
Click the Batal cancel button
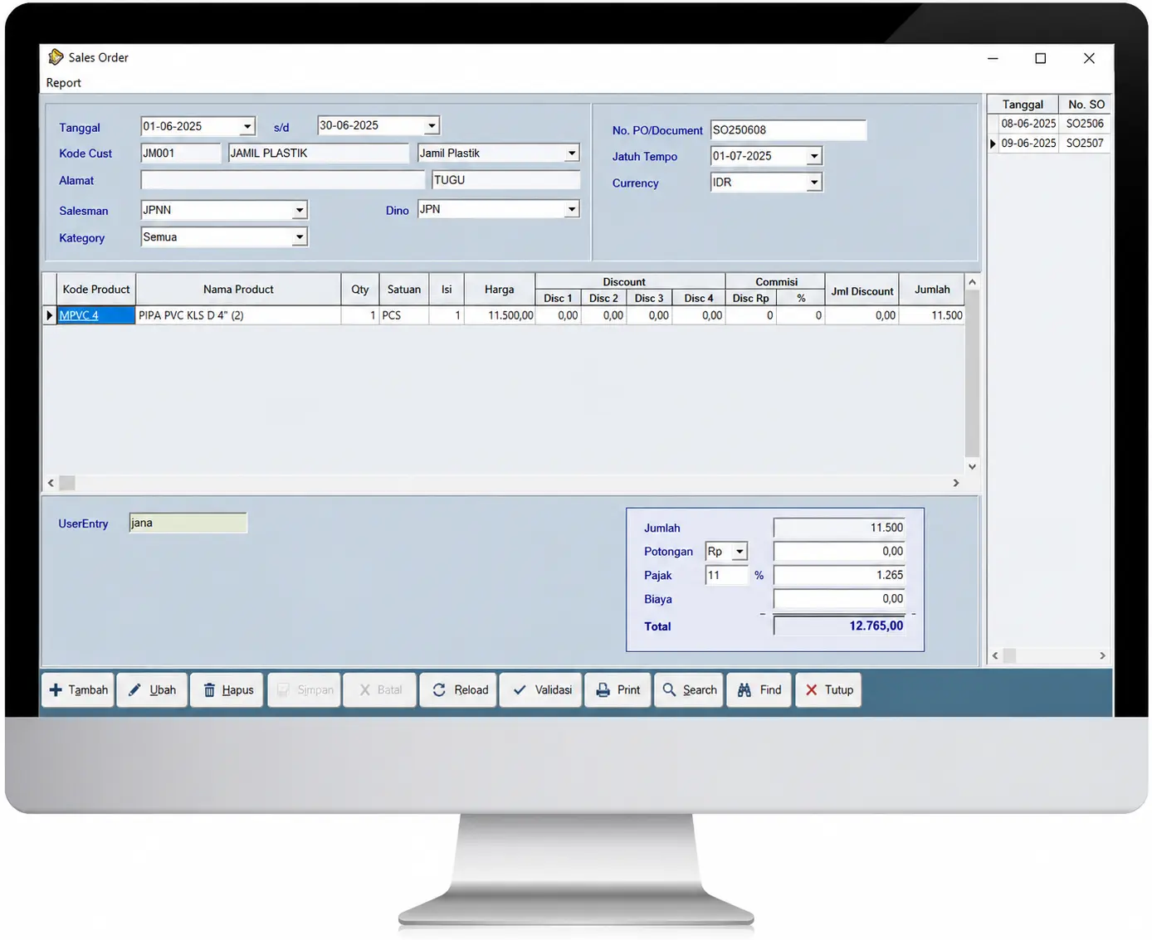(x=379, y=689)
